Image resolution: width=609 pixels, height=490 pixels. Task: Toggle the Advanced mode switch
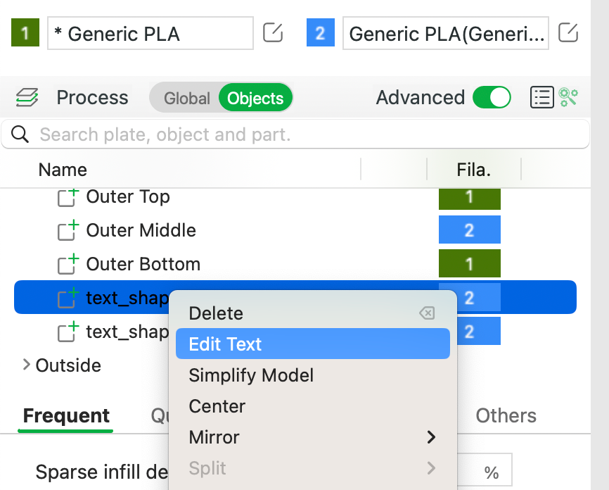(492, 97)
